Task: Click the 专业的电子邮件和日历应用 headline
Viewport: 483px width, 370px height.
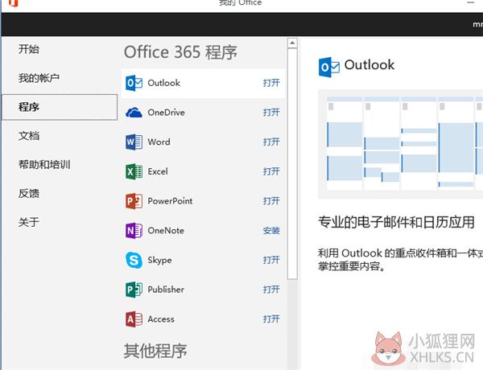Action: [396, 222]
